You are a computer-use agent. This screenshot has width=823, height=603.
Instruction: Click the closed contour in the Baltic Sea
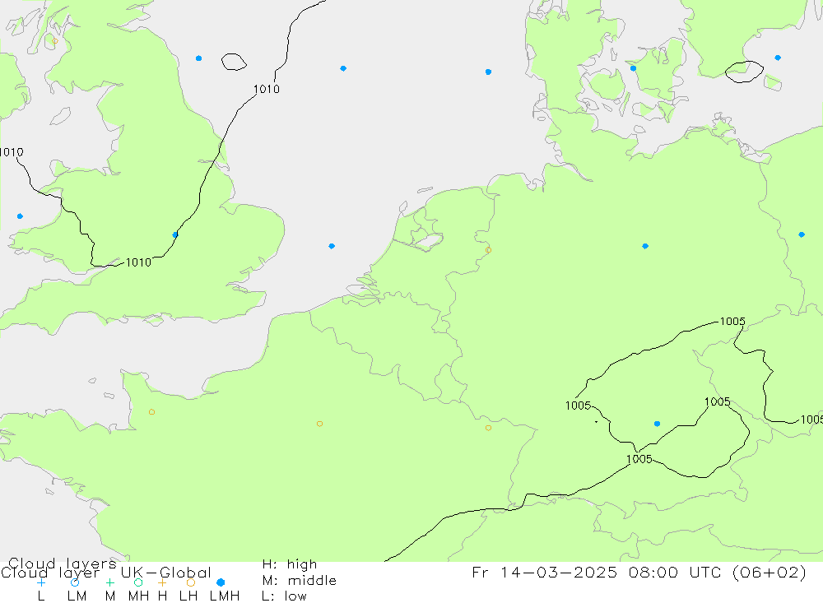click(744, 72)
